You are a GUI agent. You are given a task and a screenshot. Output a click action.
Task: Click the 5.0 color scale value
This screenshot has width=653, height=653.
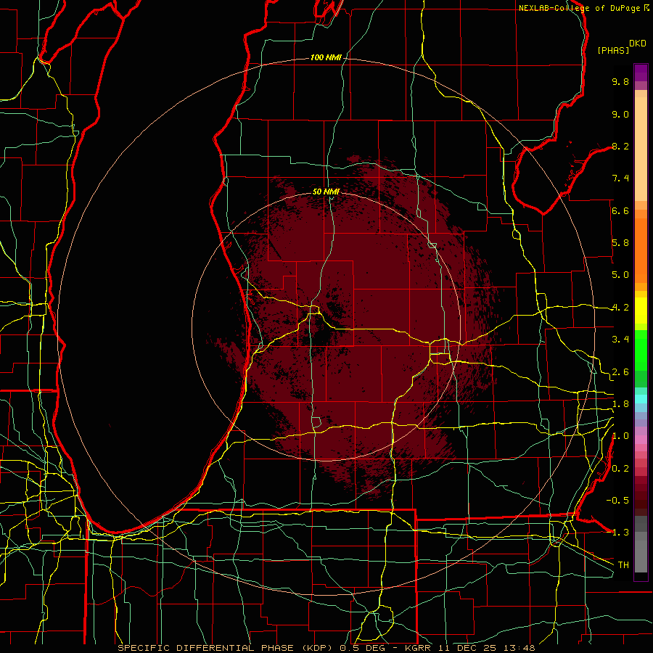tap(620, 275)
